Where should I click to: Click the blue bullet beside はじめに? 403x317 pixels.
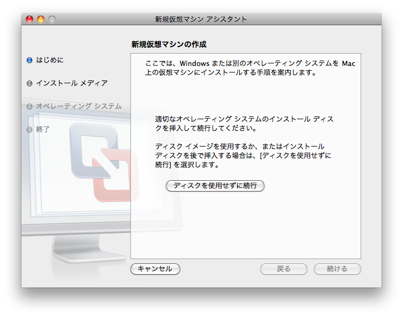pos(30,61)
